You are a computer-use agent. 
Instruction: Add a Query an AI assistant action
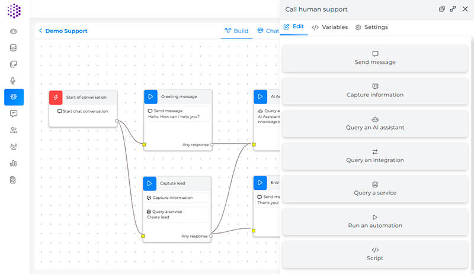click(375, 123)
